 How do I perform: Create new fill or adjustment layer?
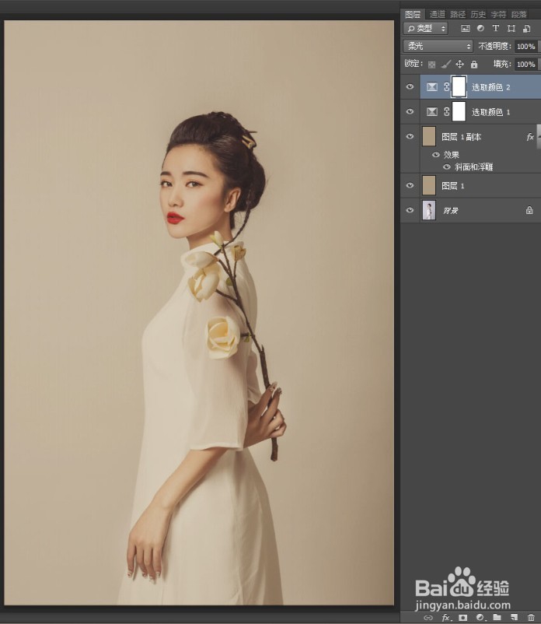click(x=480, y=618)
